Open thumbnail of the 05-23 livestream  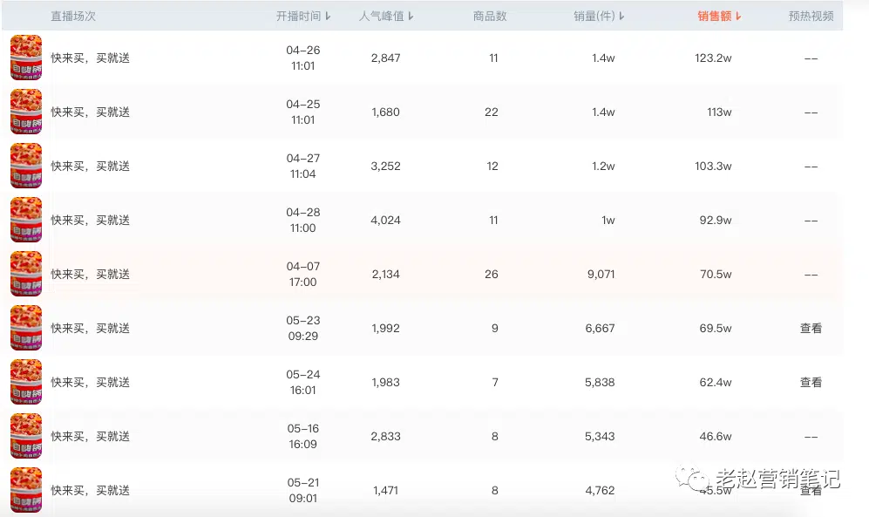click(x=26, y=328)
